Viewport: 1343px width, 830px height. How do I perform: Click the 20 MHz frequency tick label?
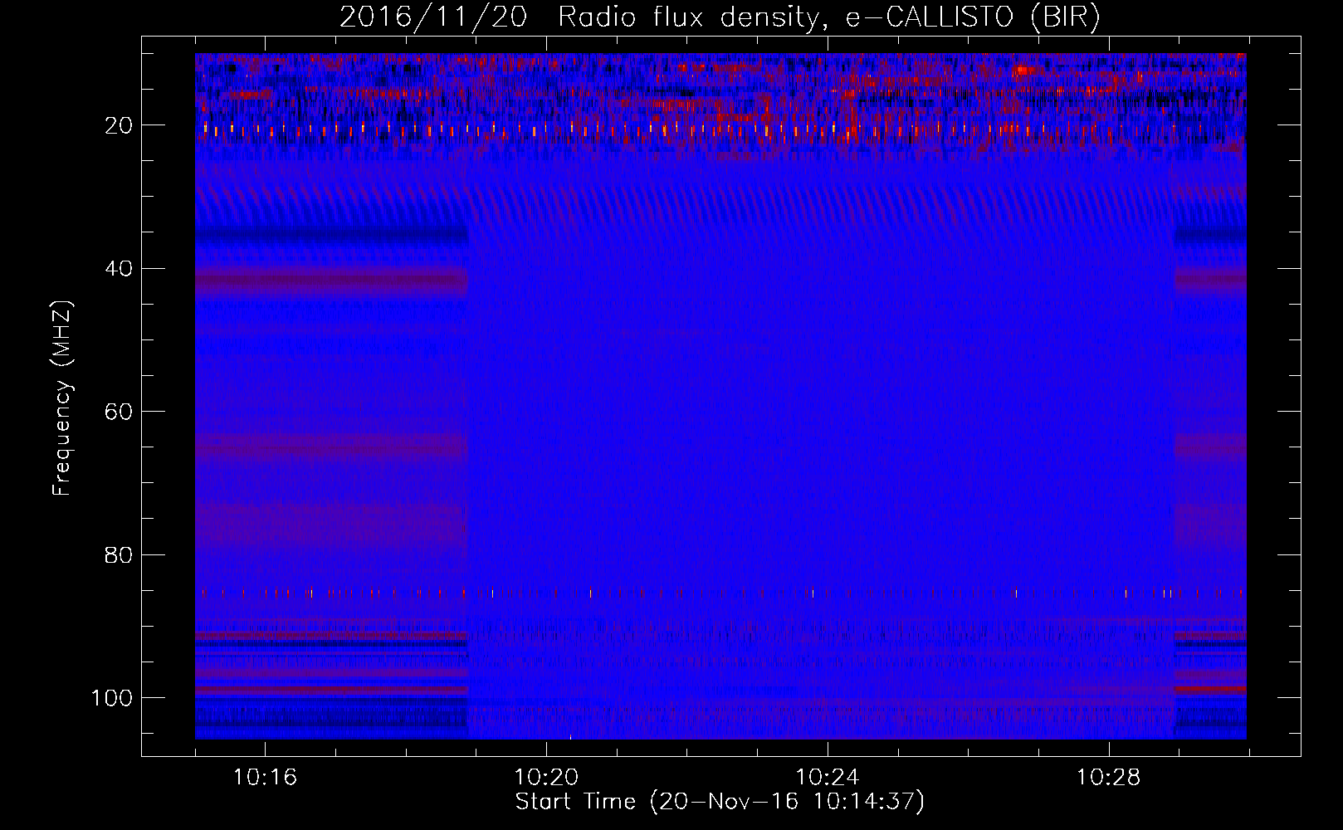[x=119, y=125]
